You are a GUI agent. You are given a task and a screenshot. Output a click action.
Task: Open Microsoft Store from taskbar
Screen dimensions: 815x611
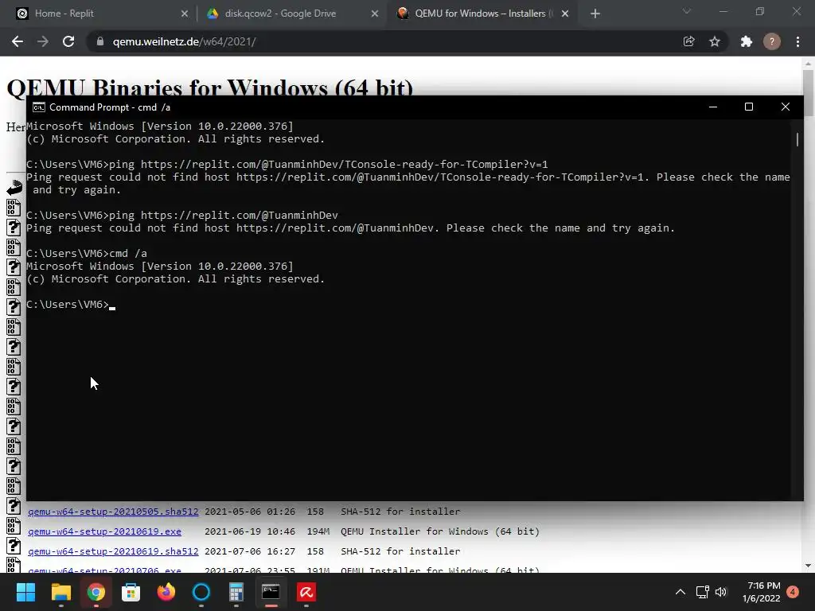(131, 592)
